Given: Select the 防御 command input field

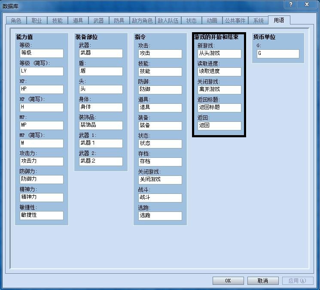Looking at the screenshot, I should (160, 90).
